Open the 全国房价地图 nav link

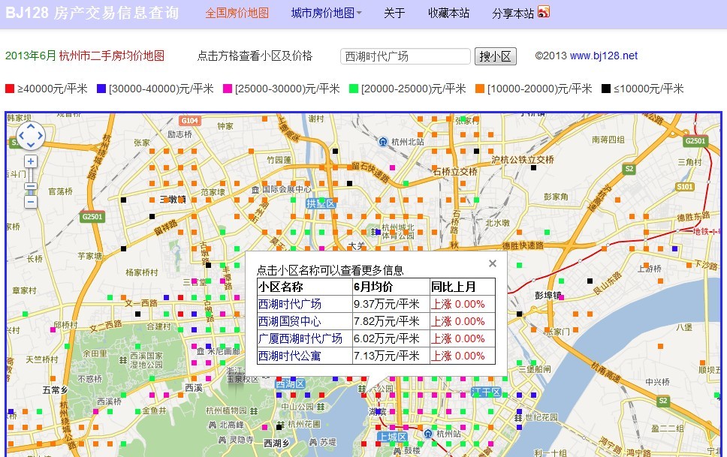coord(237,13)
